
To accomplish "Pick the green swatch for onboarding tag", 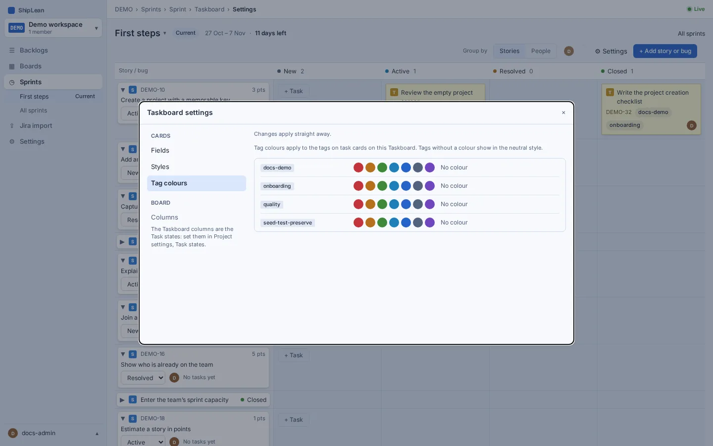I will coord(382,186).
